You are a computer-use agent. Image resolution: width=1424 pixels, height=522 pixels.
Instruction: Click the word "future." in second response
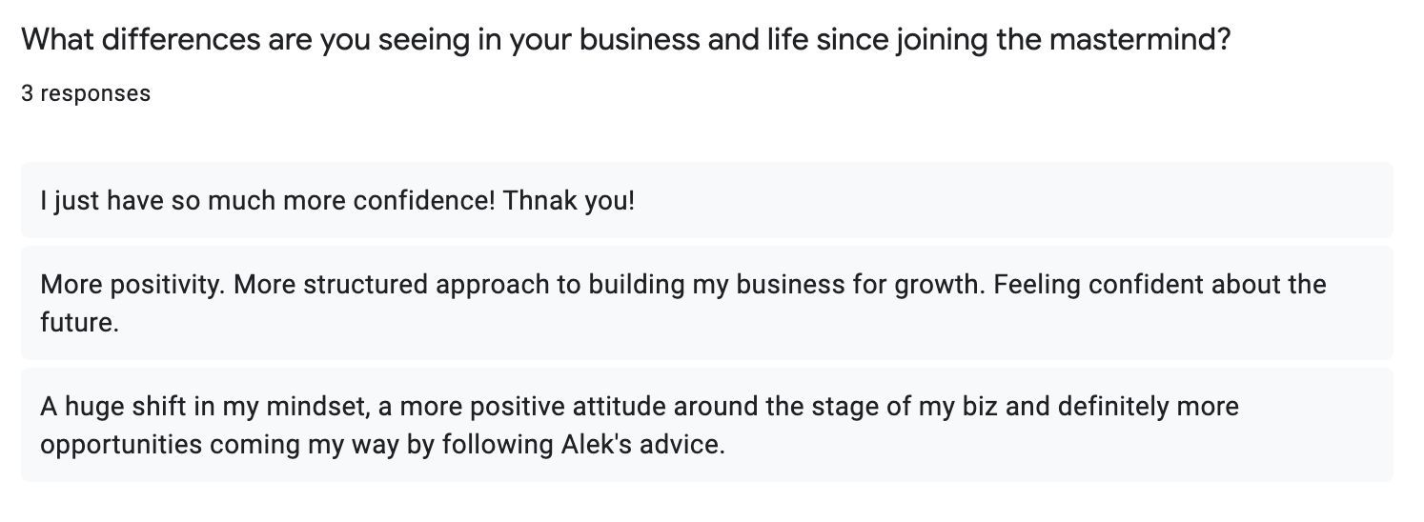tap(79, 323)
